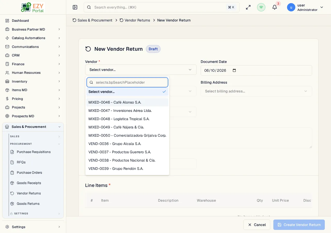Click the Inventory warehouse icon
This screenshot has width=331, height=233.
coord(7,81)
